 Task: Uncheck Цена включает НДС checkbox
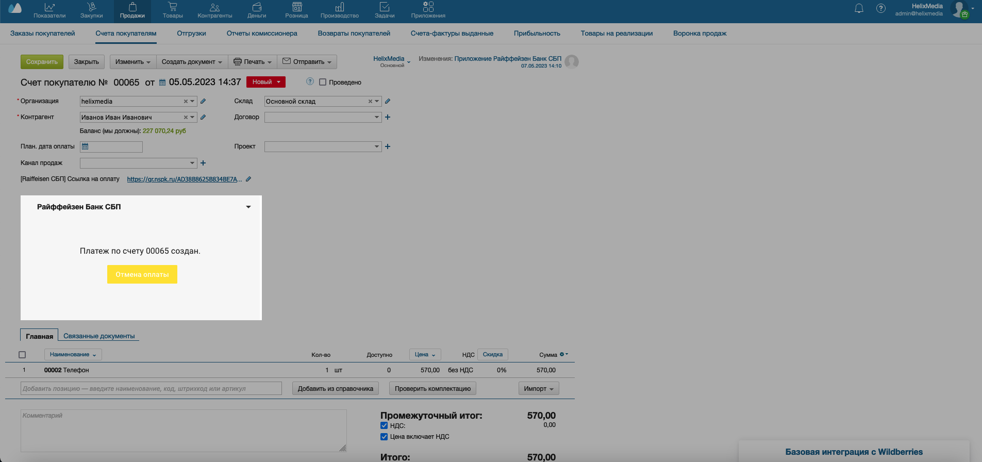click(x=384, y=437)
